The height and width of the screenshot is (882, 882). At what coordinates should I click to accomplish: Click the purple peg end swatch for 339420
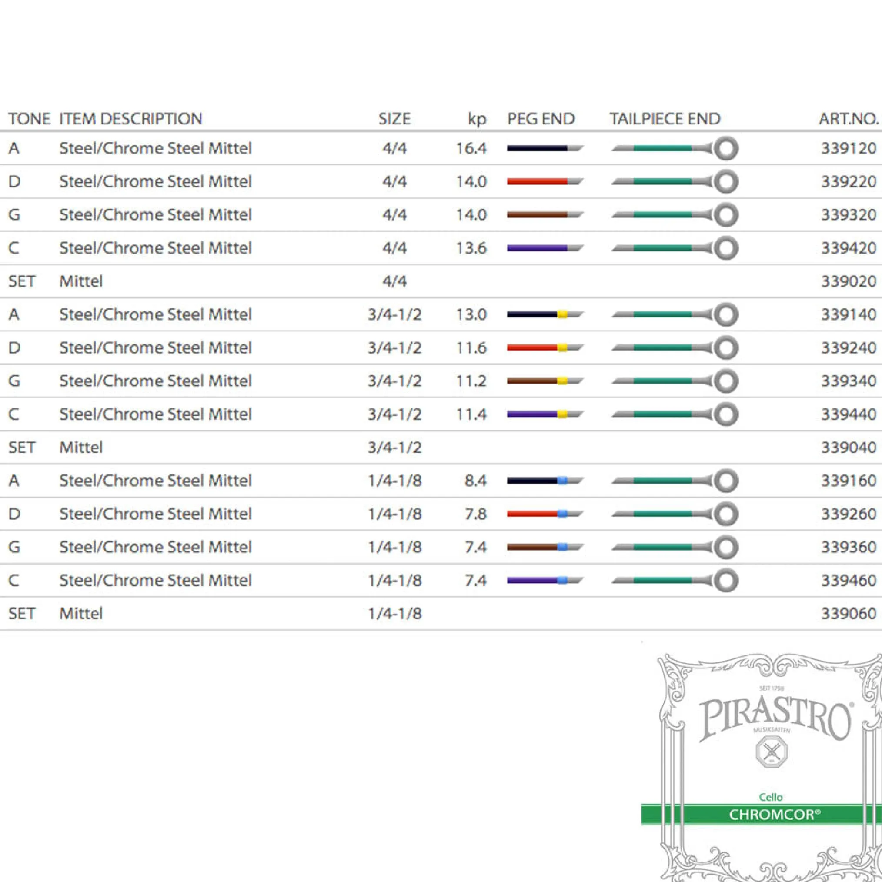pos(545,248)
